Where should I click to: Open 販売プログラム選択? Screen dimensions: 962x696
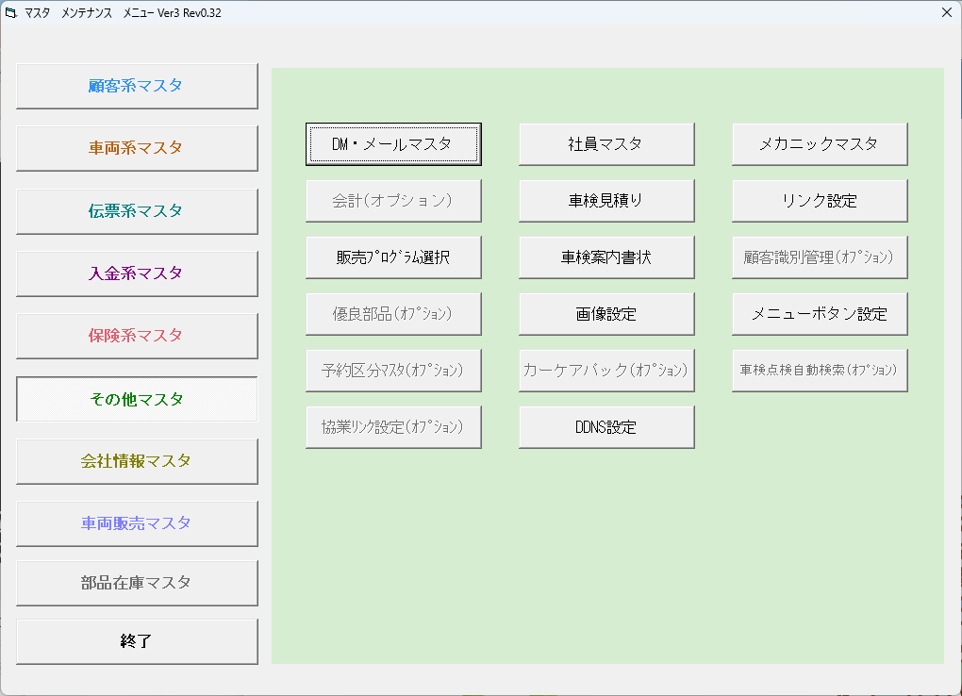pyautogui.click(x=393, y=257)
